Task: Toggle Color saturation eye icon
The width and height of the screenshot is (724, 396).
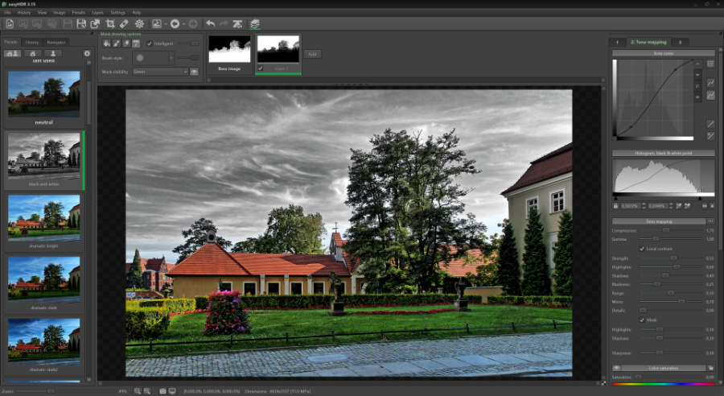Action: (x=616, y=368)
